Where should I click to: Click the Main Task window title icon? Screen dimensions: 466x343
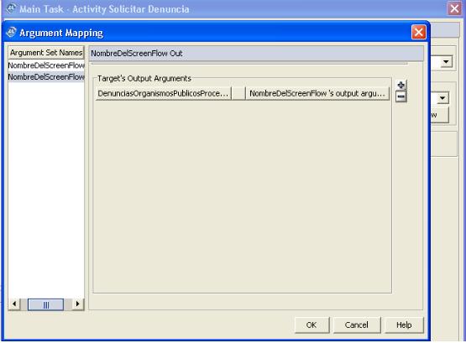pyautogui.click(x=11, y=8)
